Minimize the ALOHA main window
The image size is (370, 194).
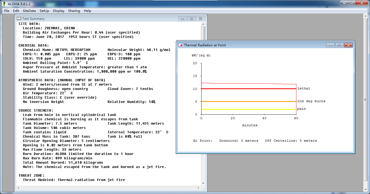(344, 3)
